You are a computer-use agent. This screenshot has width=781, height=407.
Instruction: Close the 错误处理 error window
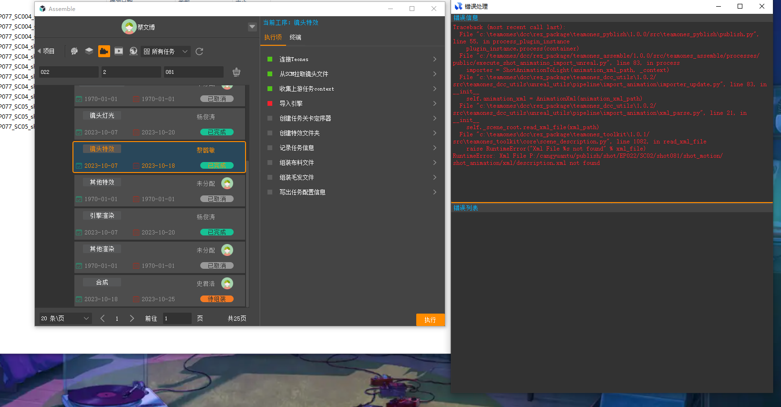tap(762, 6)
